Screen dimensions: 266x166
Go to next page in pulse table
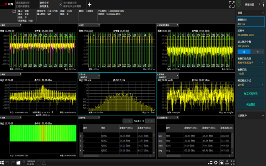tap(150, 121)
